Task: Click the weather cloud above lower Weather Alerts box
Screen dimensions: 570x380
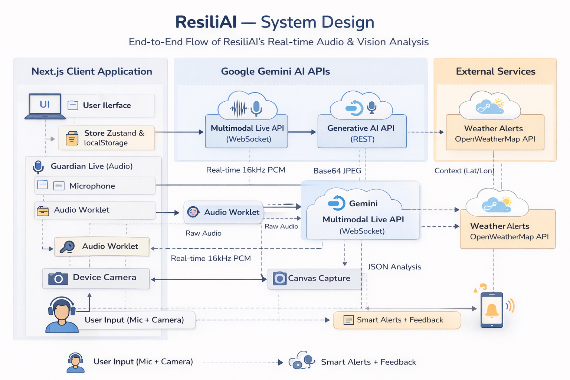Action: pyautogui.click(x=497, y=203)
